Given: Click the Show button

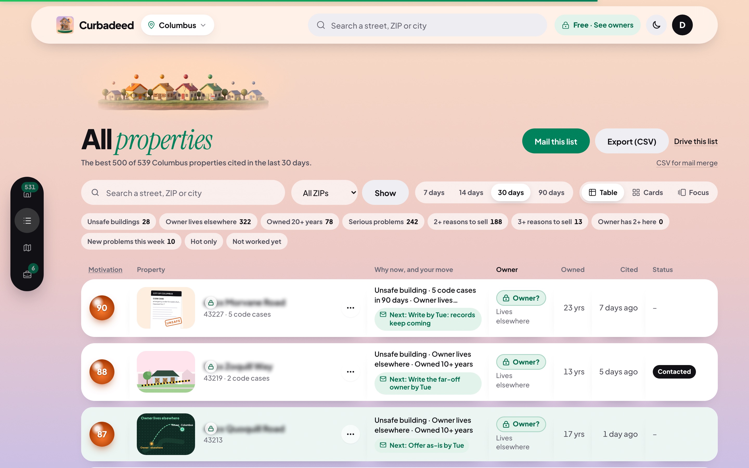Looking at the screenshot, I should tap(385, 192).
